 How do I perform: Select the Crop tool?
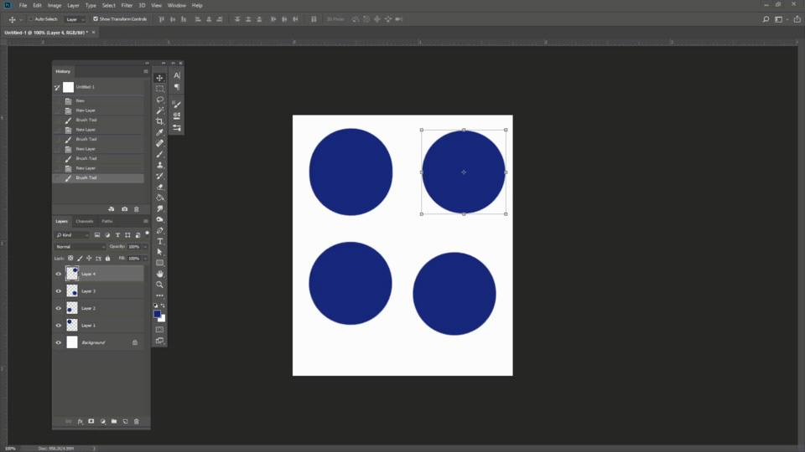(x=159, y=121)
